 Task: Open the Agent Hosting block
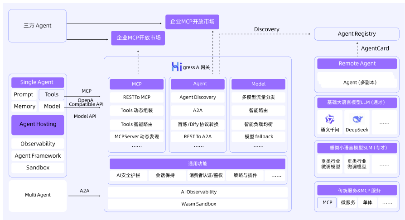pyautogui.click(x=38, y=125)
